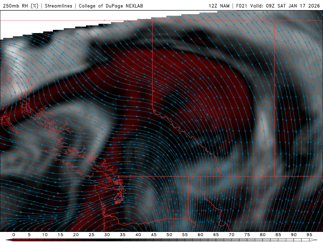Select the "85" legend number
This screenshot has width=323, height=242.
(278, 235)
